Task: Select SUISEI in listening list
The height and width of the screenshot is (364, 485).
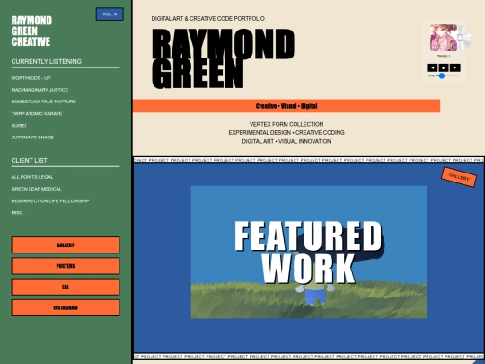Action: point(19,125)
